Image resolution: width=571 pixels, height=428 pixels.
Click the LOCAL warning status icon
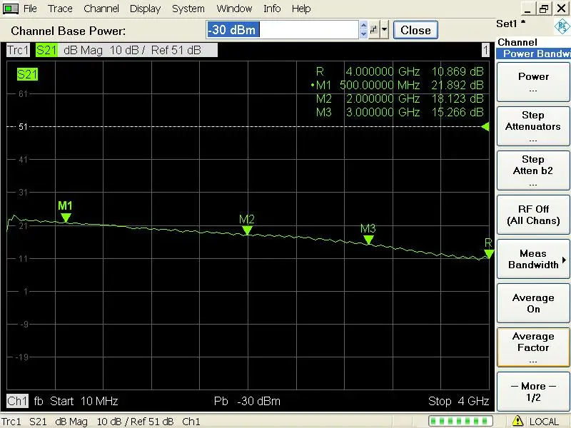click(520, 421)
